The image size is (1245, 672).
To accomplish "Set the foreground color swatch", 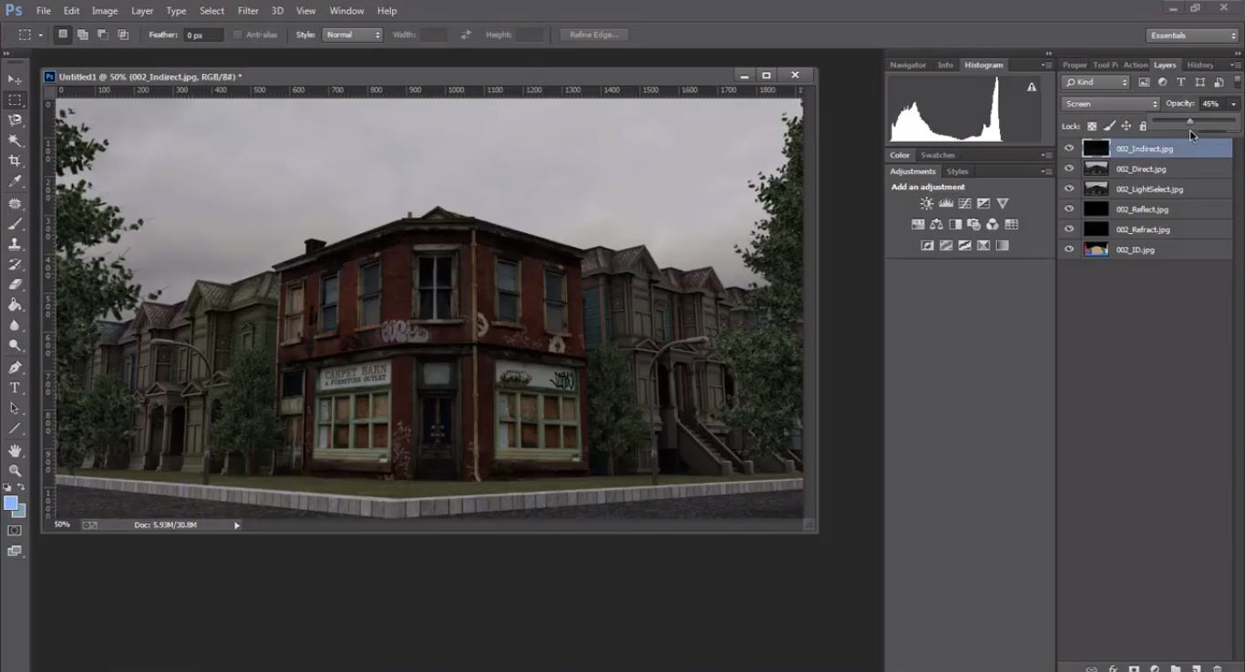I will tap(11, 503).
